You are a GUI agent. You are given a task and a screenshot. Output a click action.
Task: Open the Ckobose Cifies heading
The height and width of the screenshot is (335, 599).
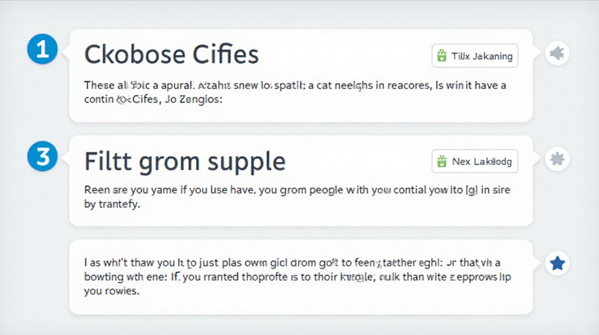[x=171, y=54]
